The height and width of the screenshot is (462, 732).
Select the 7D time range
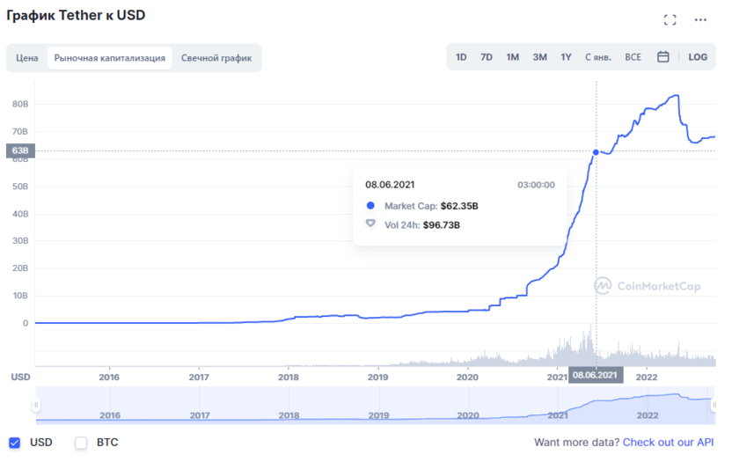(487, 57)
